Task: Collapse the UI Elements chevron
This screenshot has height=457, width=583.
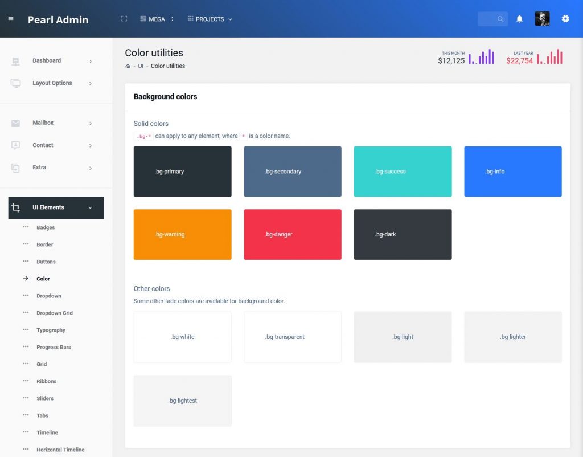Action: pos(90,207)
